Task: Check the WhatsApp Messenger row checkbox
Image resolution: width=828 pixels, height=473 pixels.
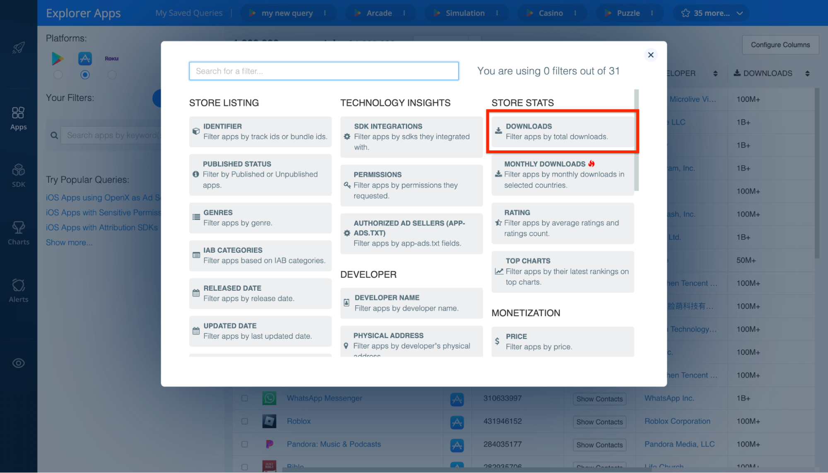Action: tap(245, 398)
